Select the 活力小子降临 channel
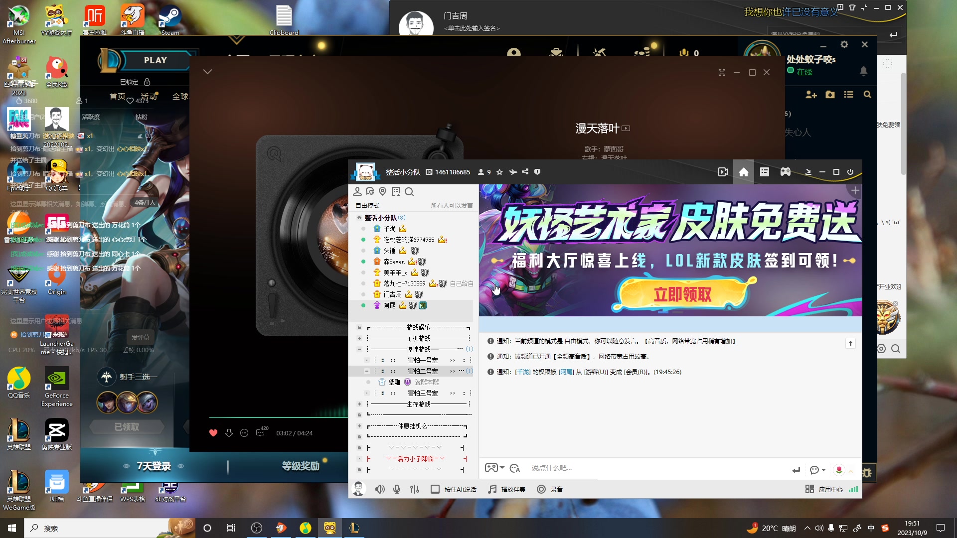957x538 pixels. pyautogui.click(x=415, y=459)
